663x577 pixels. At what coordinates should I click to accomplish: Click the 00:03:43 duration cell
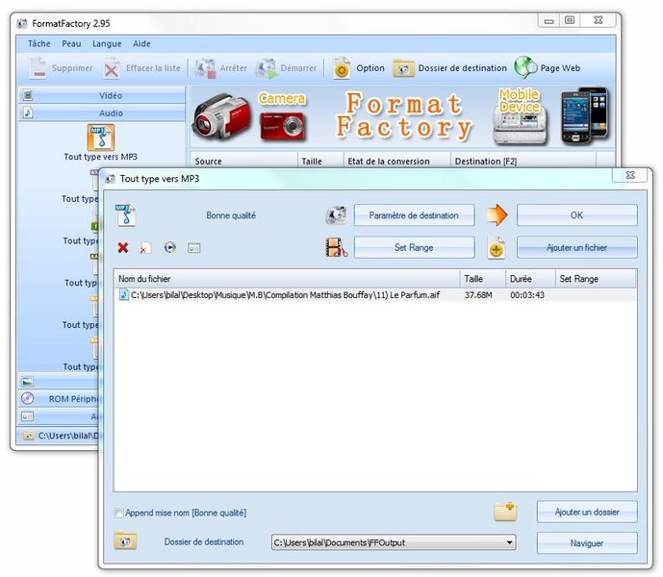527,294
